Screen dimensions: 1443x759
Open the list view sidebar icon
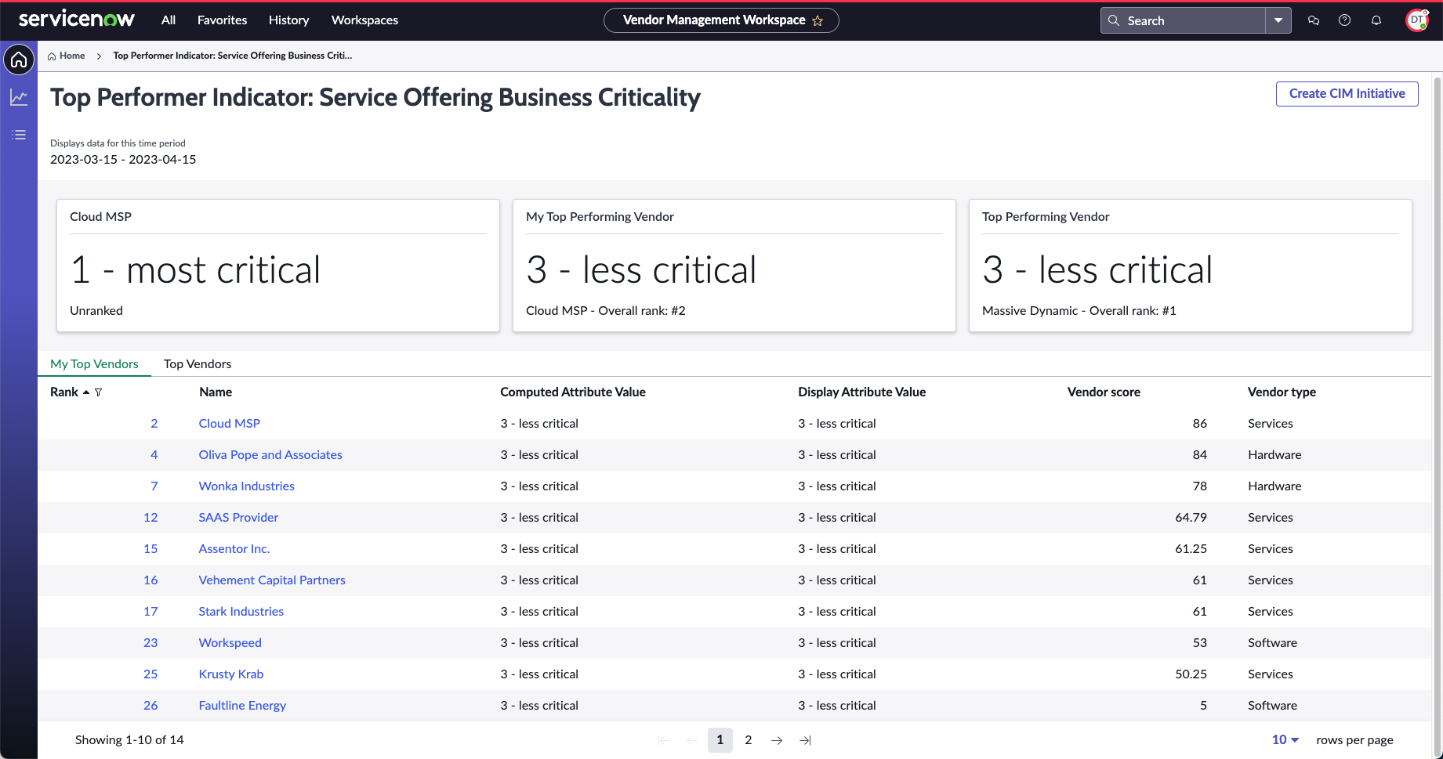19,135
